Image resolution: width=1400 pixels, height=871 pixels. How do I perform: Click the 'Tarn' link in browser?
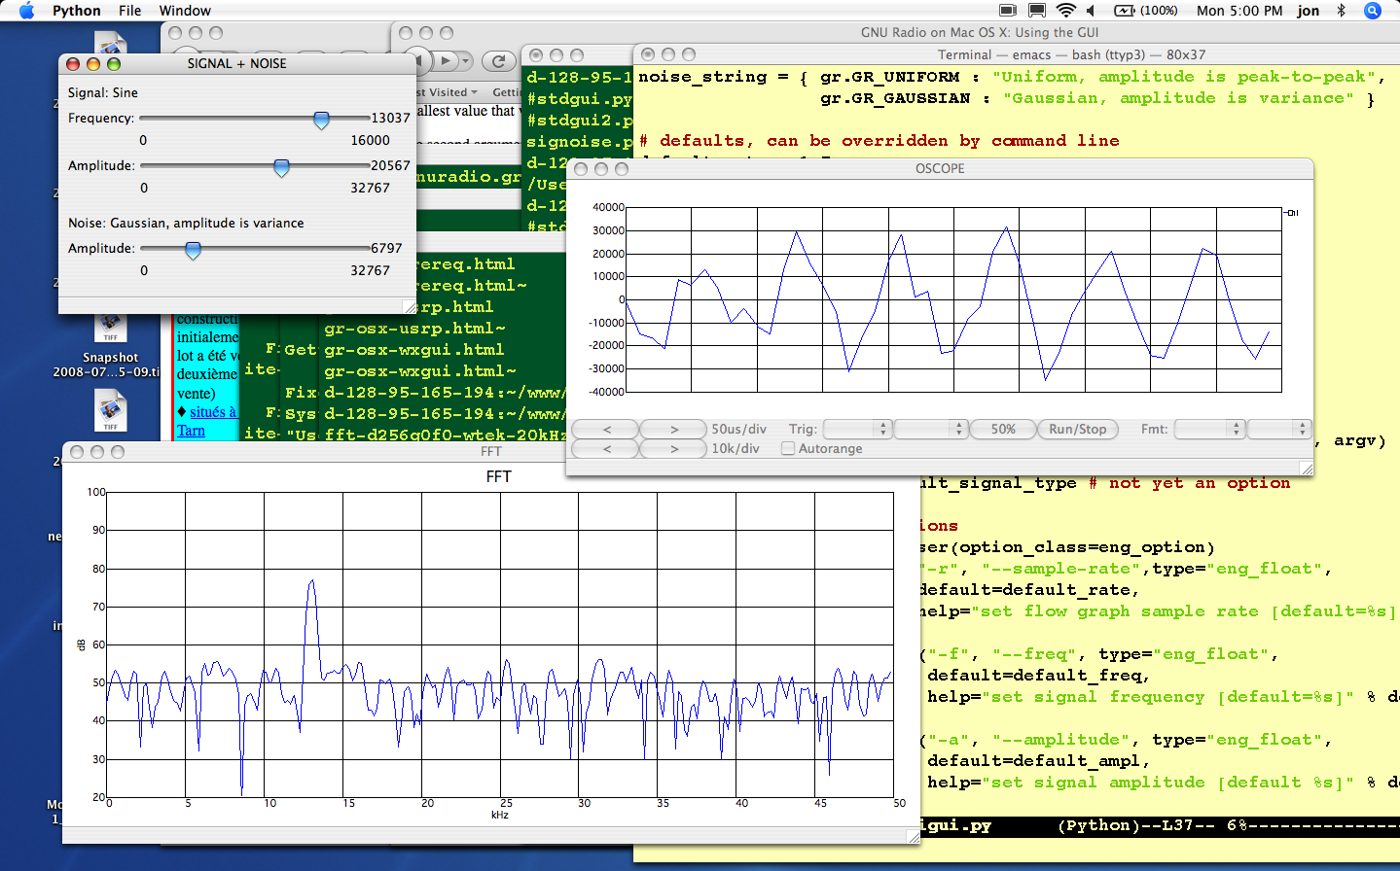click(x=191, y=431)
